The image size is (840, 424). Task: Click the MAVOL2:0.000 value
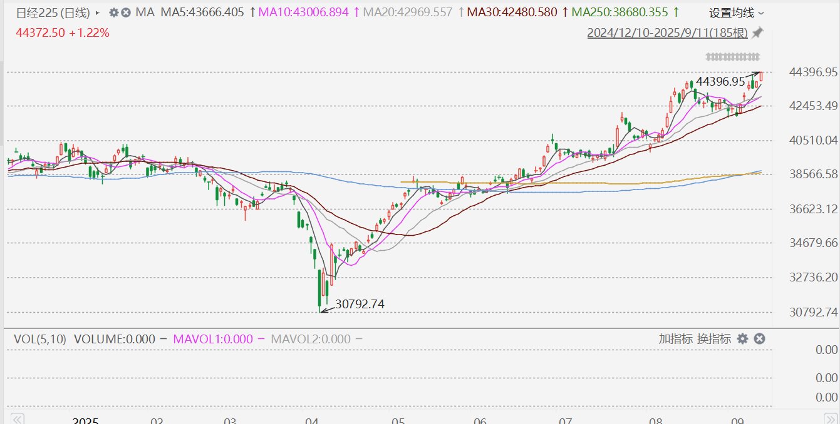pyautogui.click(x=310, y=339)
